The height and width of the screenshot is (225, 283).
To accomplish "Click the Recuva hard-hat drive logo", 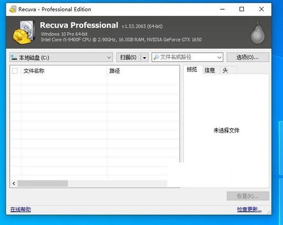I will 24,32.
